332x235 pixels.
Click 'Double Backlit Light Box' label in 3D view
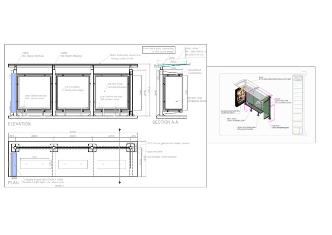point(230,112)
